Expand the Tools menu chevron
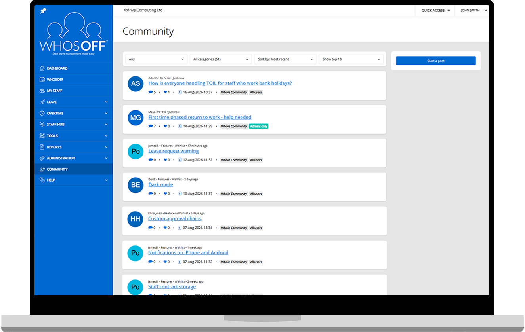 pyautogui.click(x=106, y=136)
